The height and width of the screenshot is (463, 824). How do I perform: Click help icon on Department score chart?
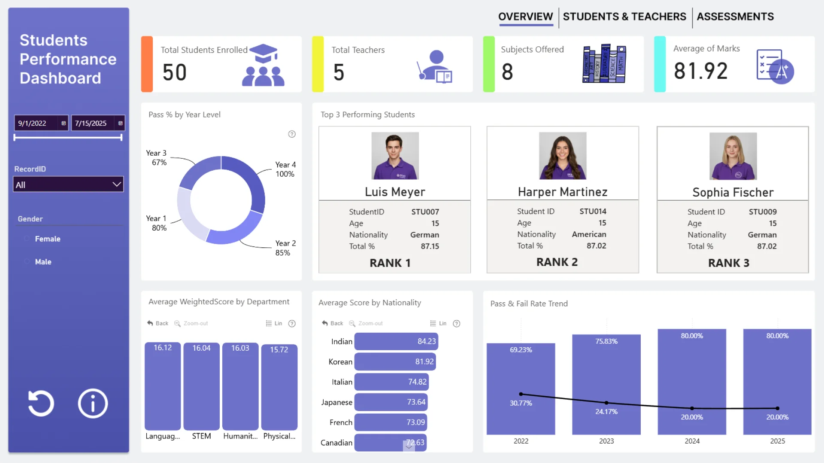292,324
